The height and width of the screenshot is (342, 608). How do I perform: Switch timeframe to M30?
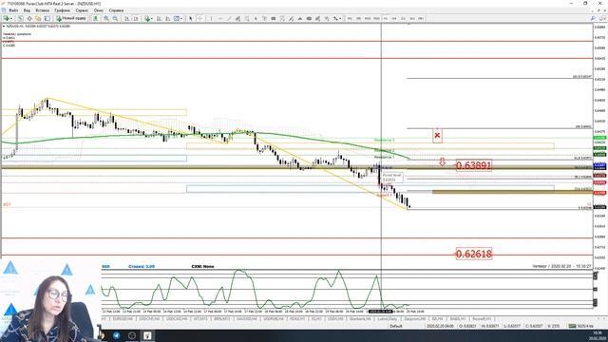click(376, 18)
